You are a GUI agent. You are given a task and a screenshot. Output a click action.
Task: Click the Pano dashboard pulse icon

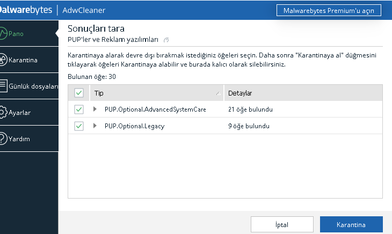[4, 33]
